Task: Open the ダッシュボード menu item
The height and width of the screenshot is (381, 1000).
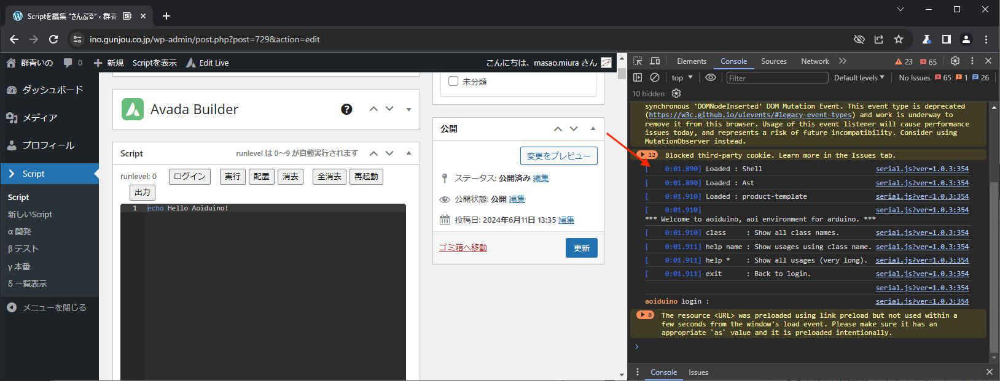Action: [52, 90]
